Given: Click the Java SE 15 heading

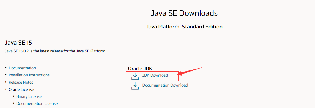Looking at the screenshot, I should pyautogui.click(x=18, y=43).
